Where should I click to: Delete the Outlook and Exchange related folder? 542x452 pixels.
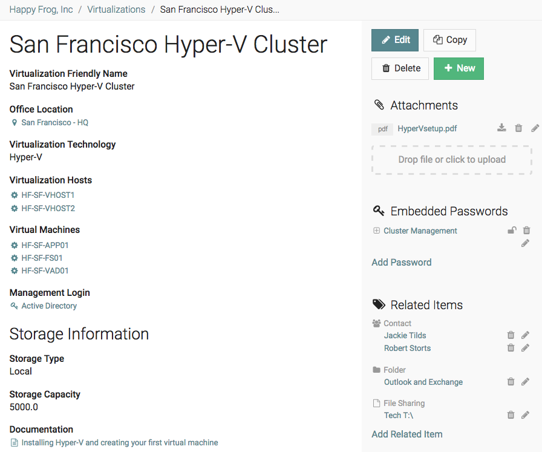[x=511, y=382]
